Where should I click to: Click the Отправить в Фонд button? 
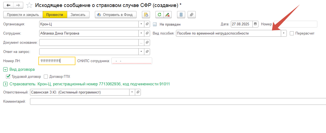click(115, 15)
